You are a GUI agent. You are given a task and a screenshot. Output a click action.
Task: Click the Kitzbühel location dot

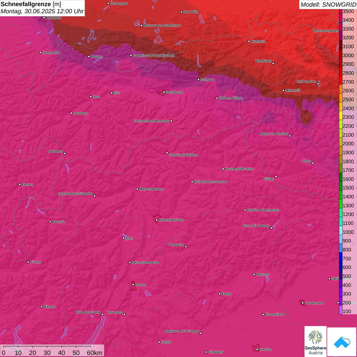tap(273, 63)
